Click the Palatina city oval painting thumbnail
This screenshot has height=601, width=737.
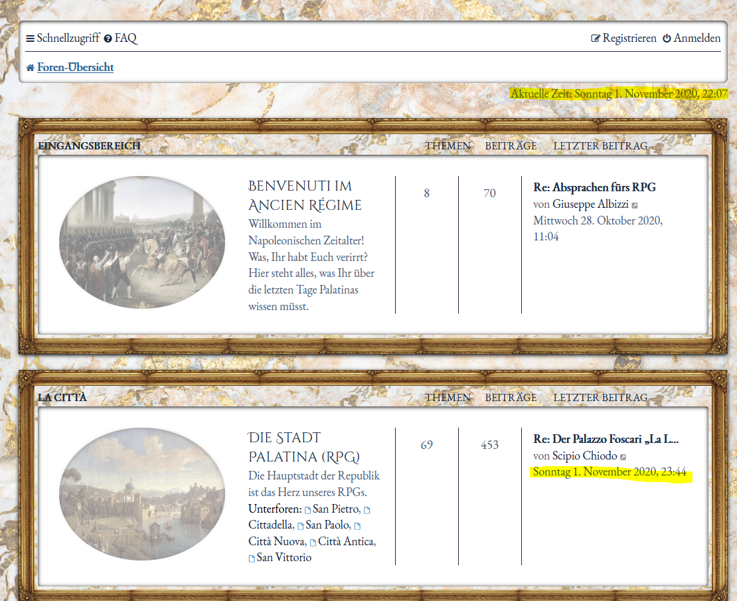pos(141,493)
